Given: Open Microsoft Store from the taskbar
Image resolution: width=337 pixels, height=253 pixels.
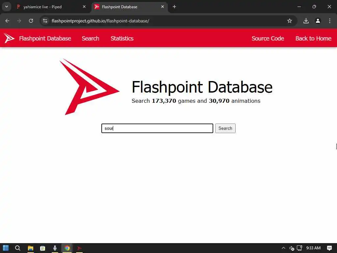Looking at the screenshot, I should 43,248.
